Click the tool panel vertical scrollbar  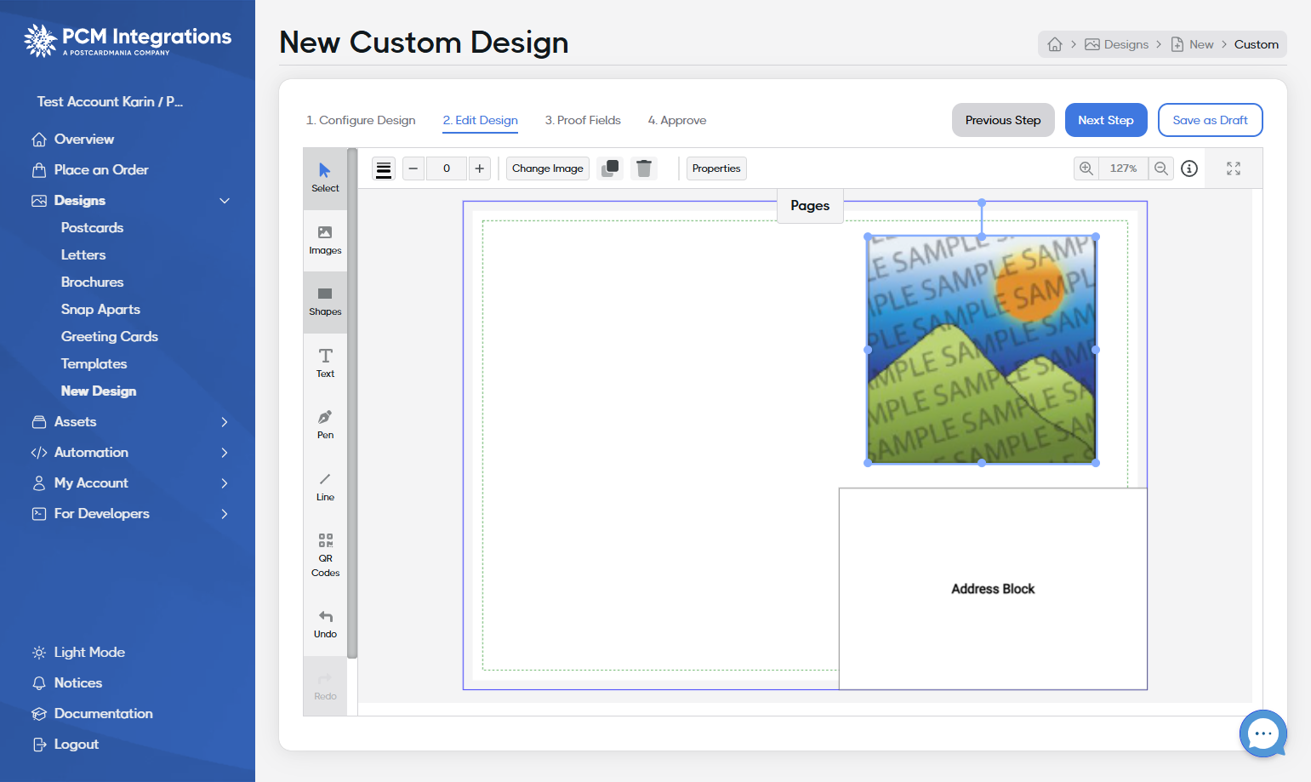(352, 403)
